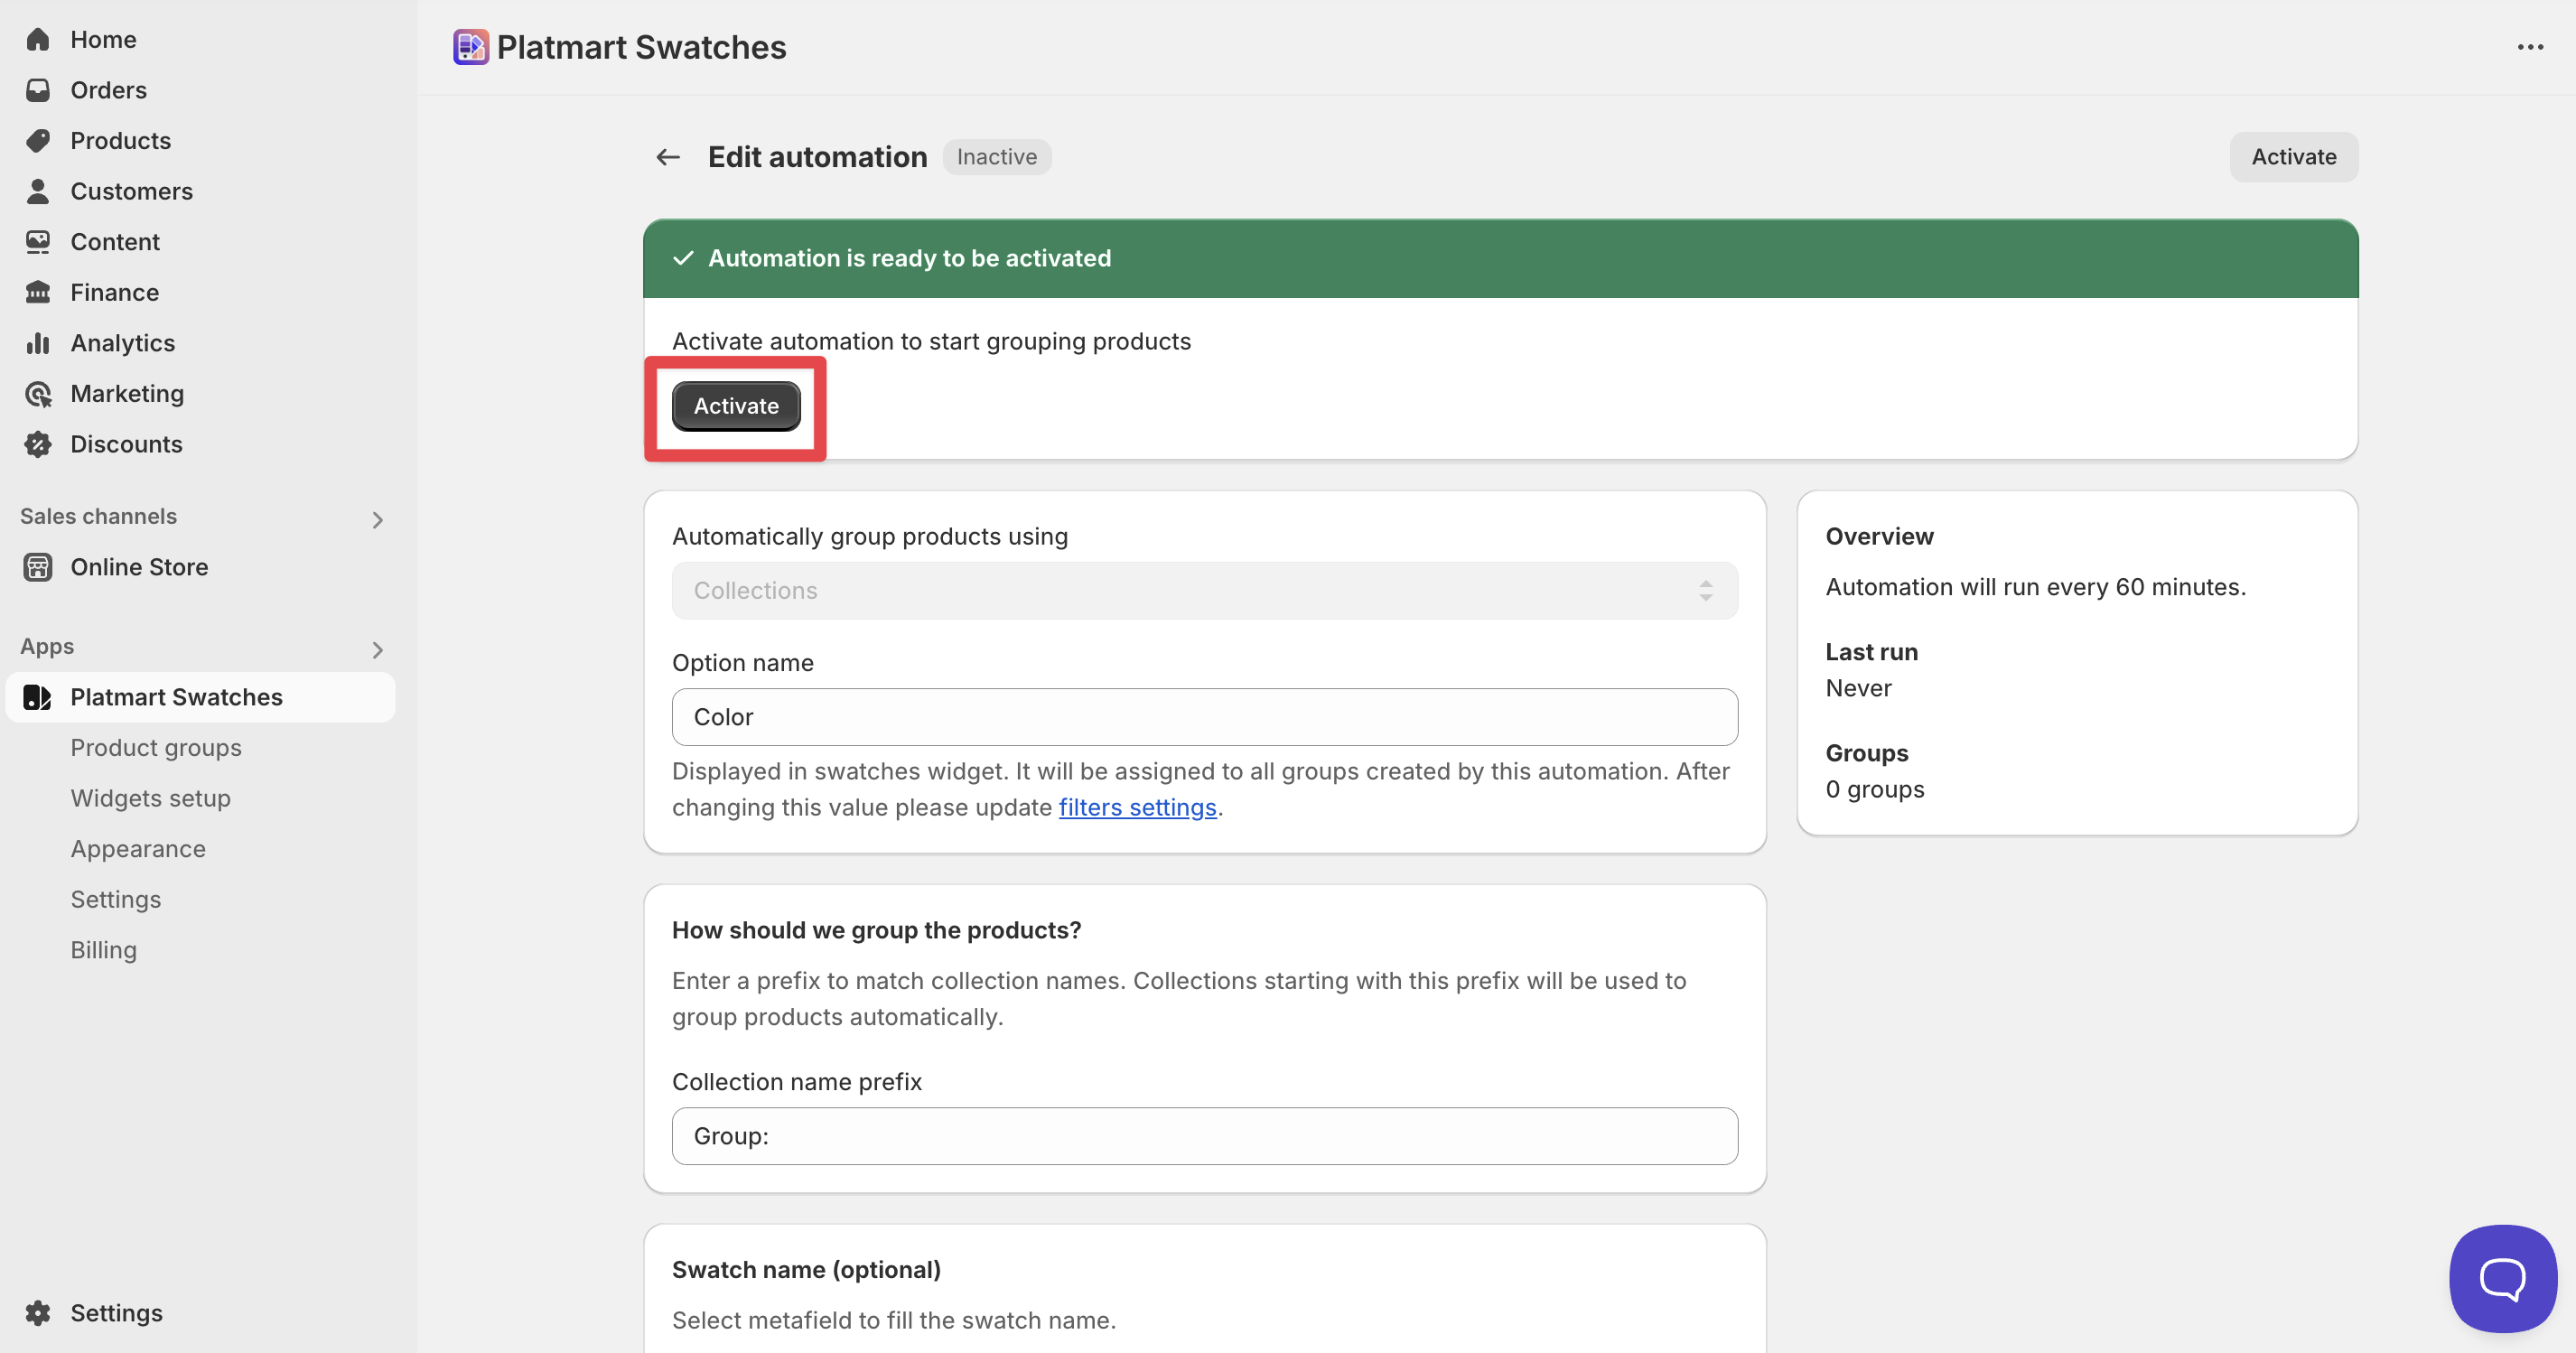Open Online Store sales channel
The width and height of the screenshot is (2576, 1353).
click(x=139, y=567)
